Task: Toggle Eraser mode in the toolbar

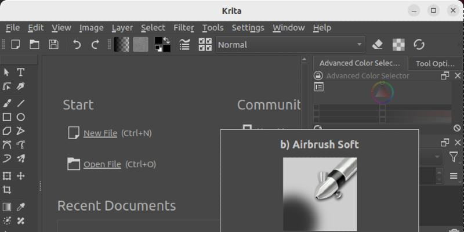Action: [x=378, y=45]
